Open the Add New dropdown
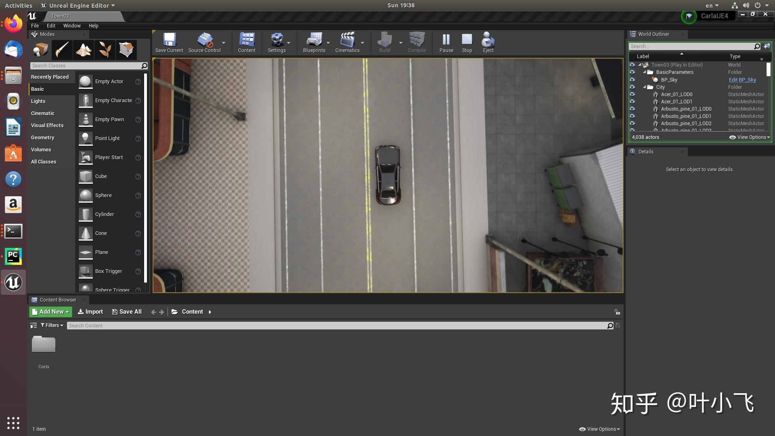Screen dimensions: 775x436 pos(50,312)
